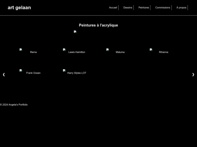Open the Rema painting thumbnail
Image resolution: width=197 pixels, height=147 pixels.
[21, 50]
